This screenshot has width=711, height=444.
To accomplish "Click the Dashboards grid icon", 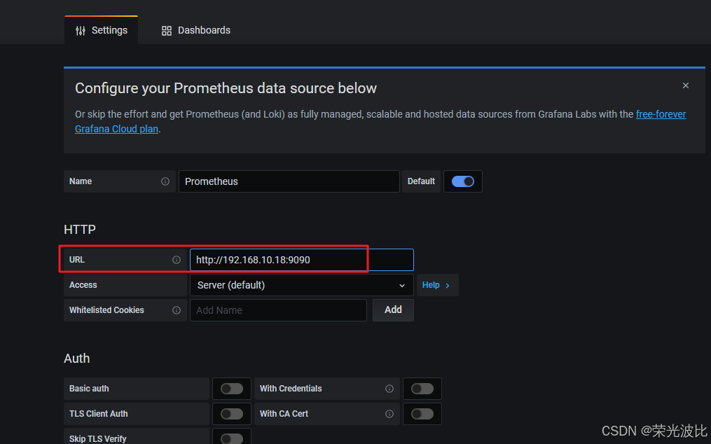I will (167, 31).
